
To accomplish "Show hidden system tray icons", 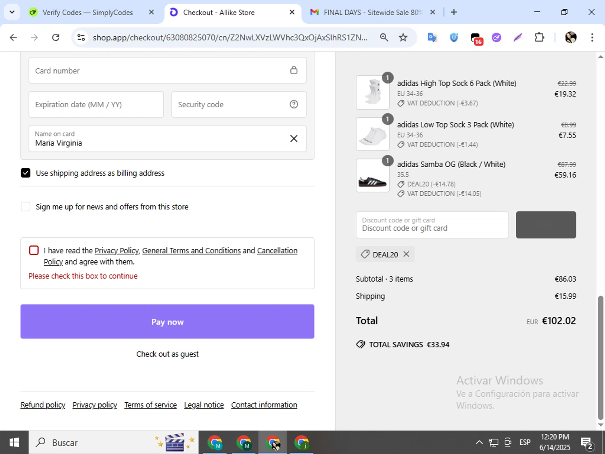I will [x=479, y=442].
